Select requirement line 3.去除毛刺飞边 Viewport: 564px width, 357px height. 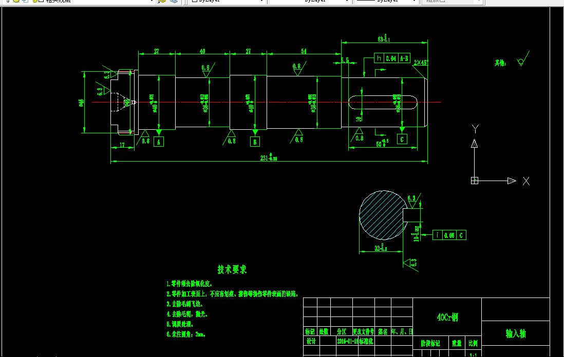(x=185, y=304)
